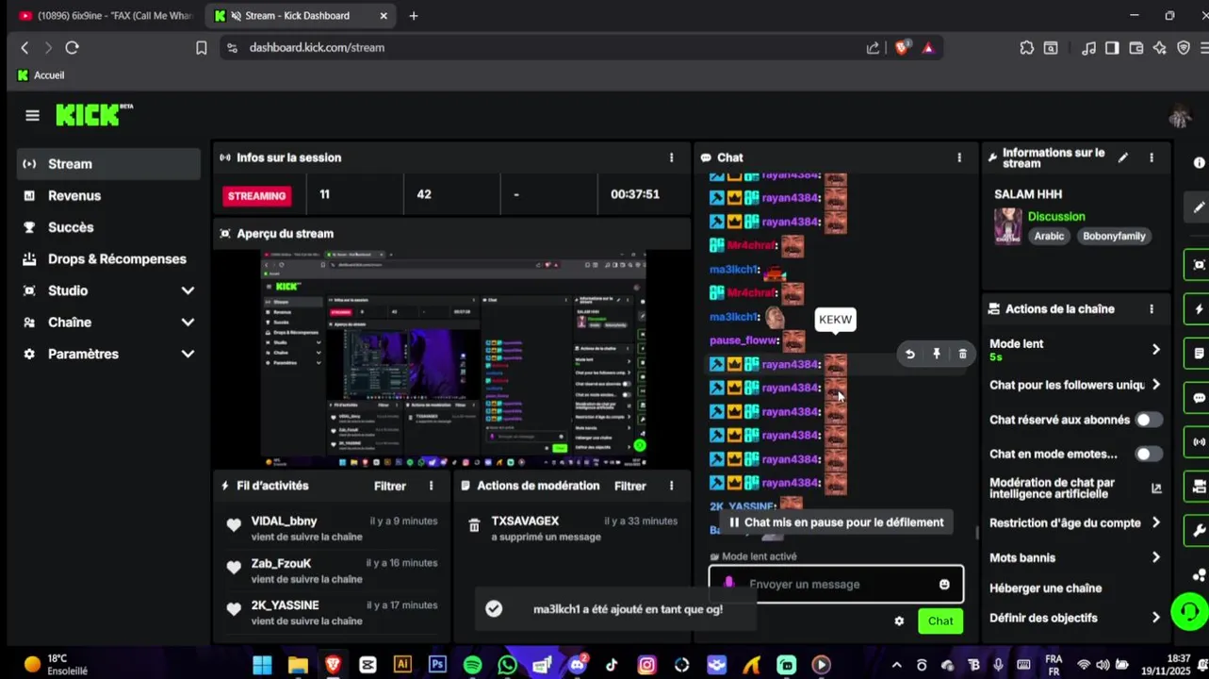Viewport: 1209px width, 679px height.
Task: Click Héberger une chaîne
Action: pyautogui.click(x=1045, y=588)
